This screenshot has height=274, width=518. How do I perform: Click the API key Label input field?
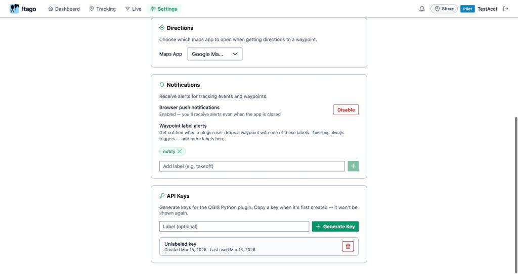(234, 227)
